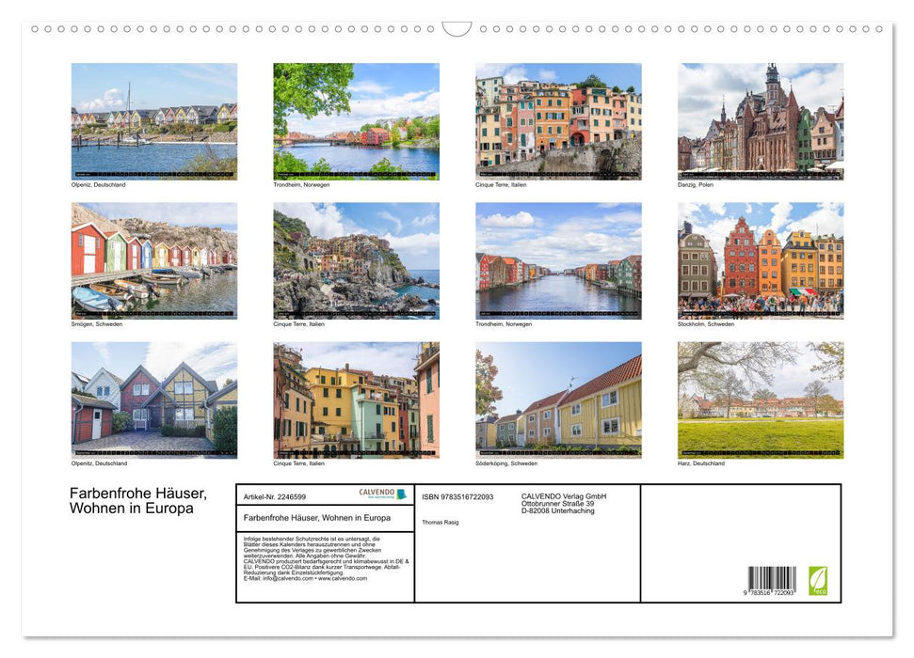The image size is (914, 658).
Task: Open the Trondheim photo framed by green leaves
Action: pyautogui.click(x=356, y=121)
